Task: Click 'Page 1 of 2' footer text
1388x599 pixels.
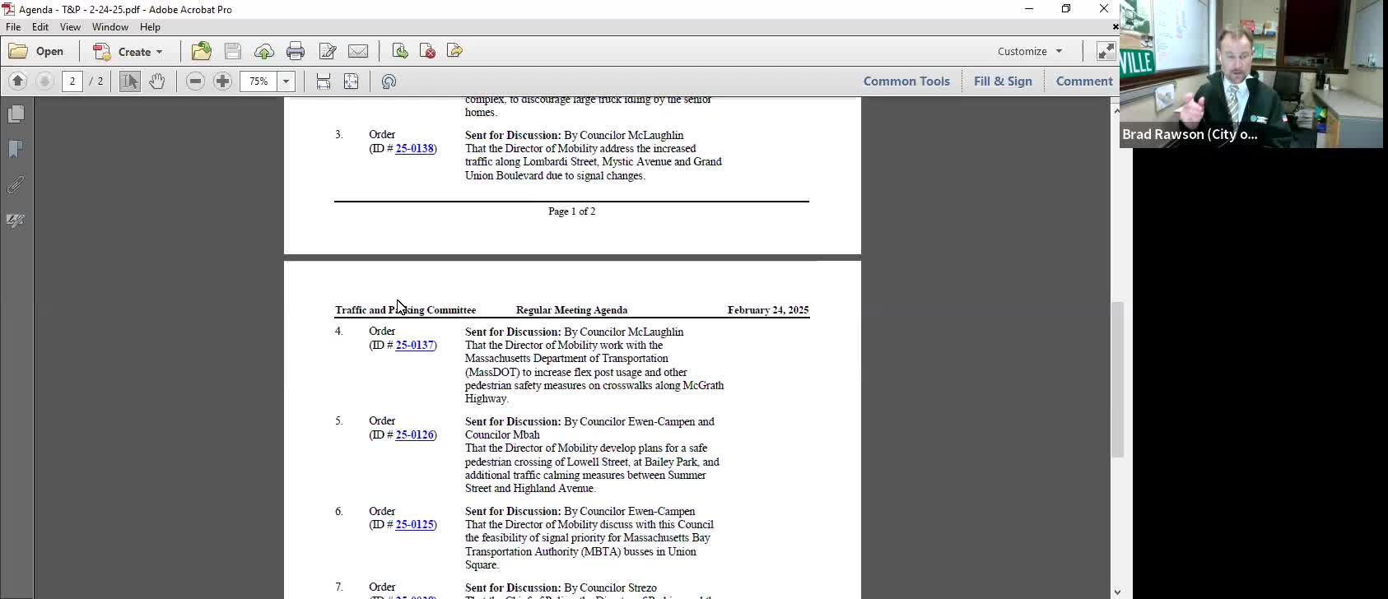Action: coord(571,211)
